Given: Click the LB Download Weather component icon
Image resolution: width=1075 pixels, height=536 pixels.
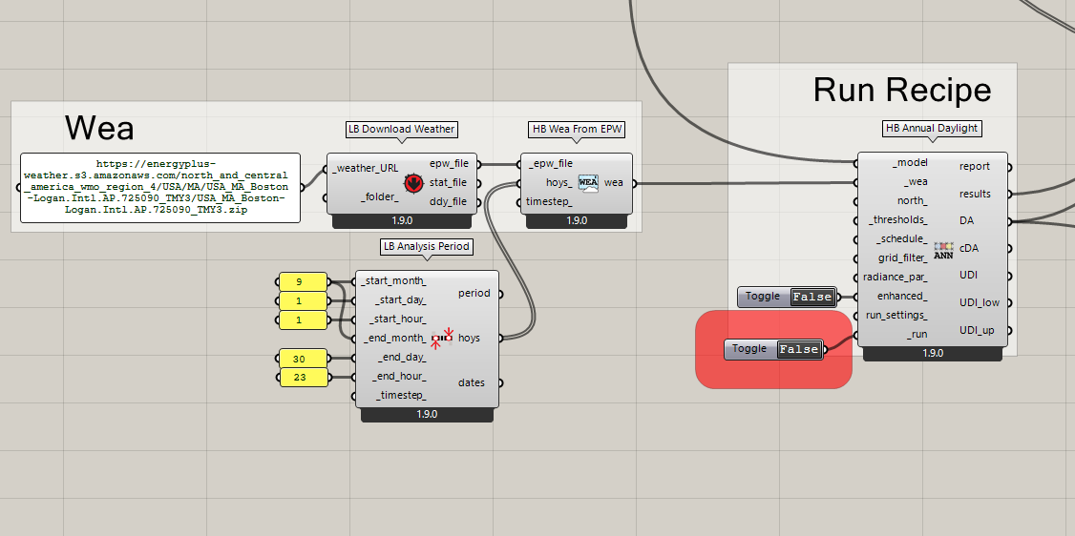Looking at the screenshot, I should tap(413, 182).
